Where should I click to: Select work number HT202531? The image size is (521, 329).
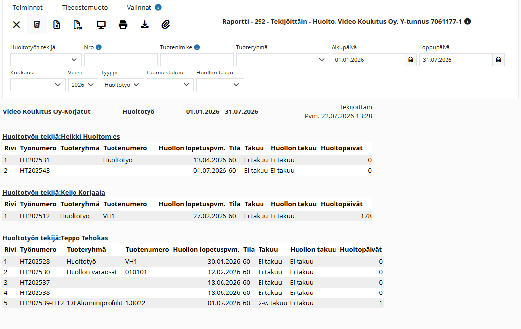tap(35, 160)
